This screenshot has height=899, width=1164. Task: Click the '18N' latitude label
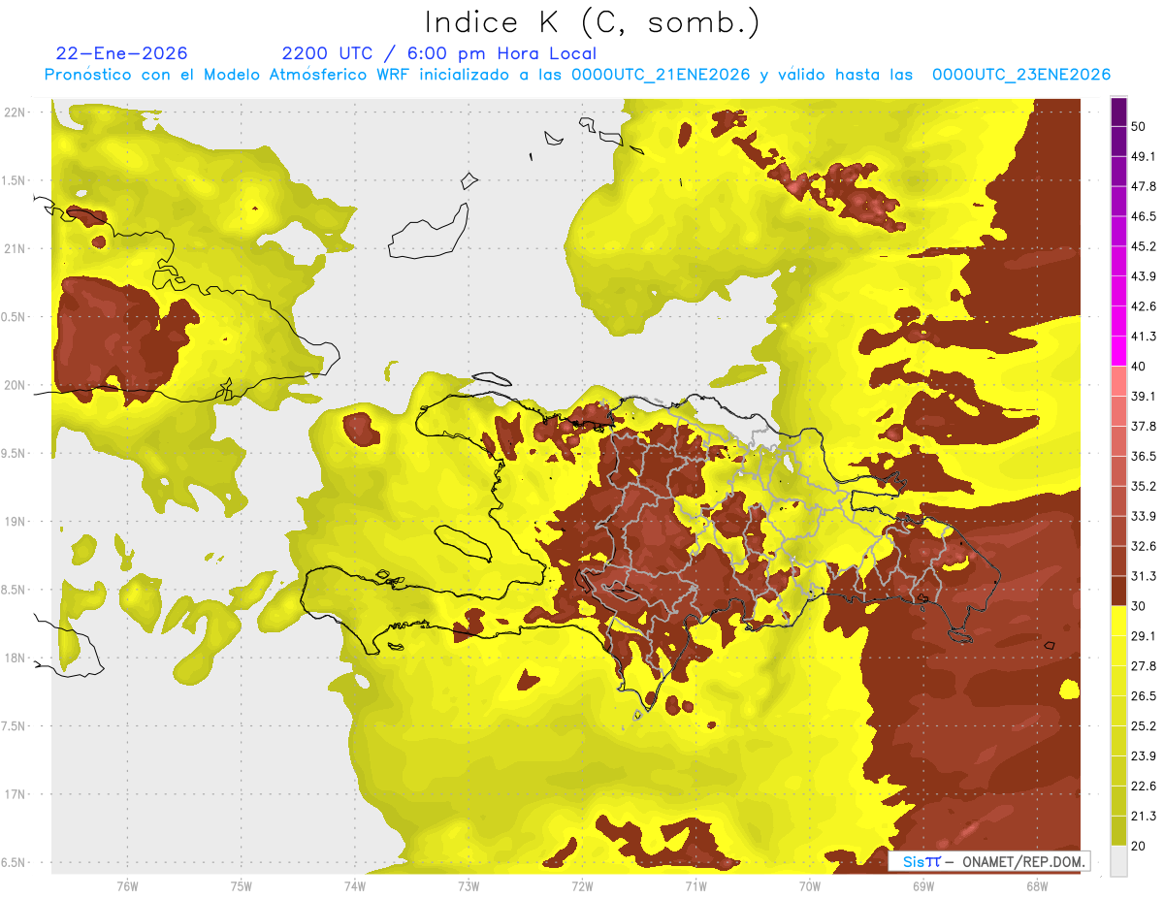pyautogui.click(x=14, y=658)
